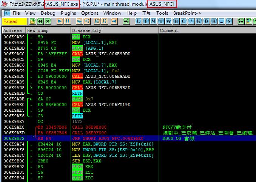
Task: Click the comment ASUS OS 當機
Action: pyautogui.click(x=179, y=138)
